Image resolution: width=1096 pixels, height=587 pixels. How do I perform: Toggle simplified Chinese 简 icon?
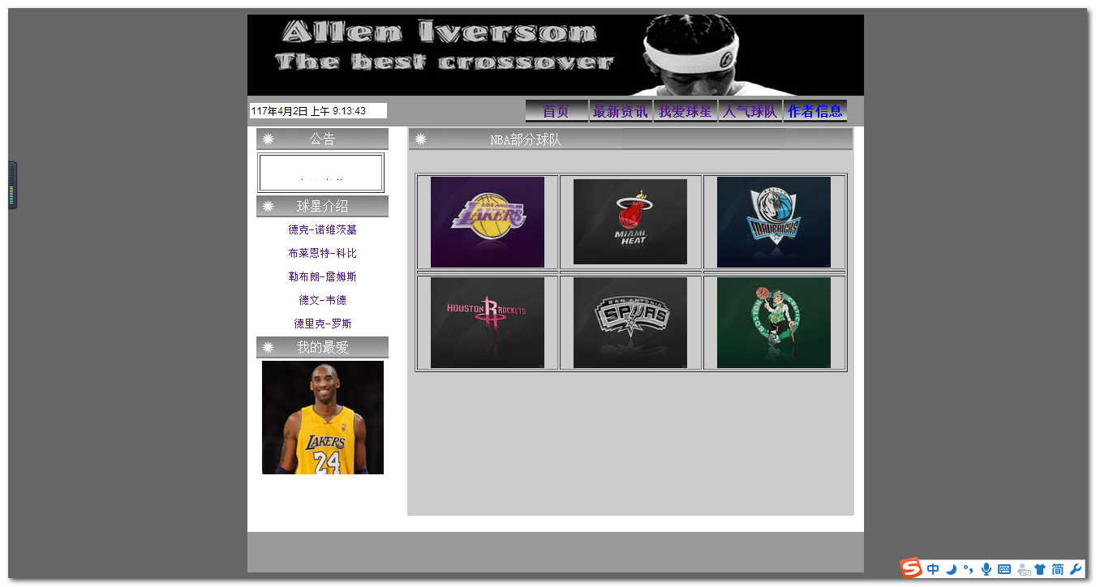pos(1058,569)
